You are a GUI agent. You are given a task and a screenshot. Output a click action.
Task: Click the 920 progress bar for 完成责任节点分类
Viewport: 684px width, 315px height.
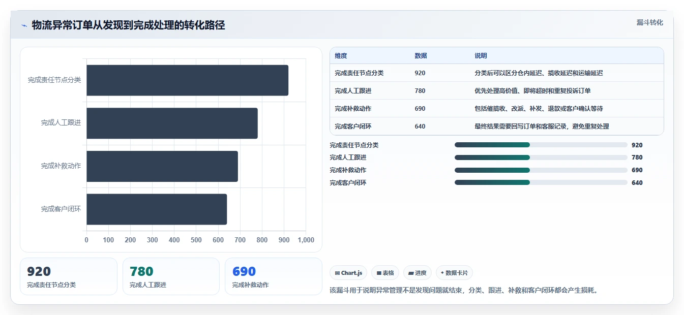tap(541, 145)
